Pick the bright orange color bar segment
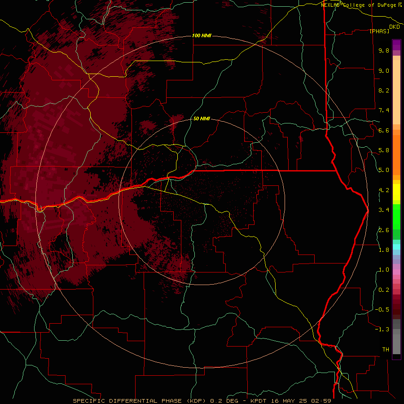Image resolution: width=404 pixels, height=404 pixels. pyautogui.click(x=396, y=155)
